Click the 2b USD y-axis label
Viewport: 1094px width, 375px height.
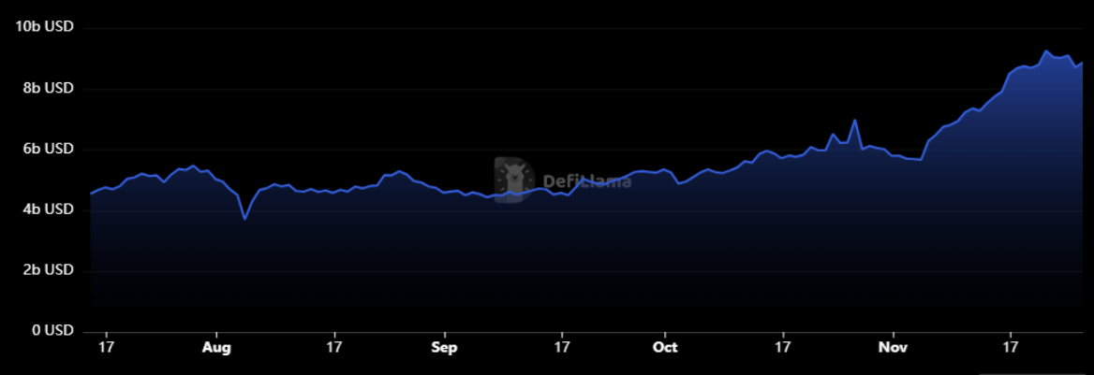tap(47, 270)
